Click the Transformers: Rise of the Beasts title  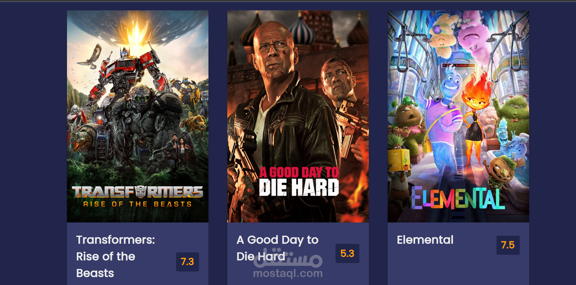pos(116,256)
